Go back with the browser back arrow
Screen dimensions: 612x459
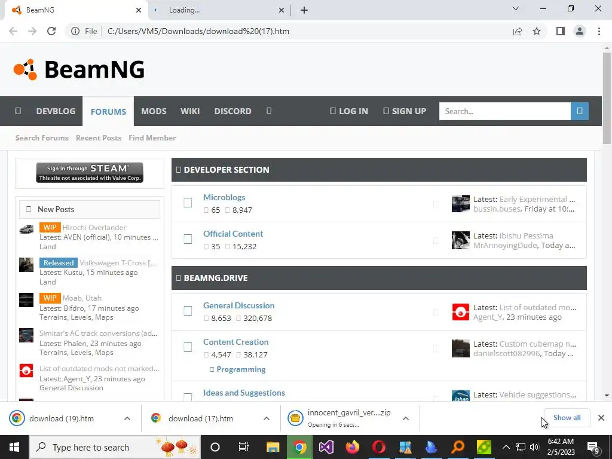(x=13, y=31)
